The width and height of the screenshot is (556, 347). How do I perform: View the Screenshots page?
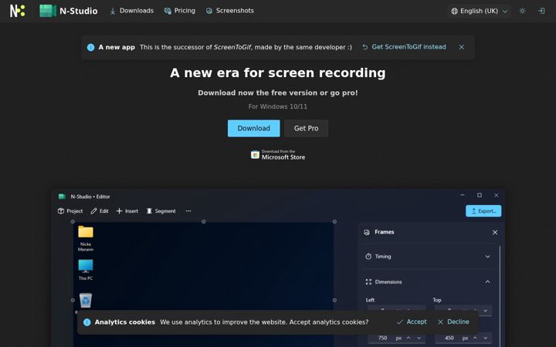(x=230, y=11)
